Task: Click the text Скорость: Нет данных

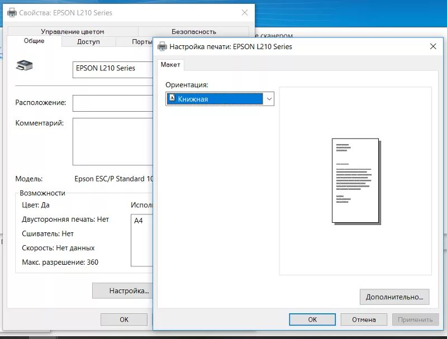Action: point(58,248)
